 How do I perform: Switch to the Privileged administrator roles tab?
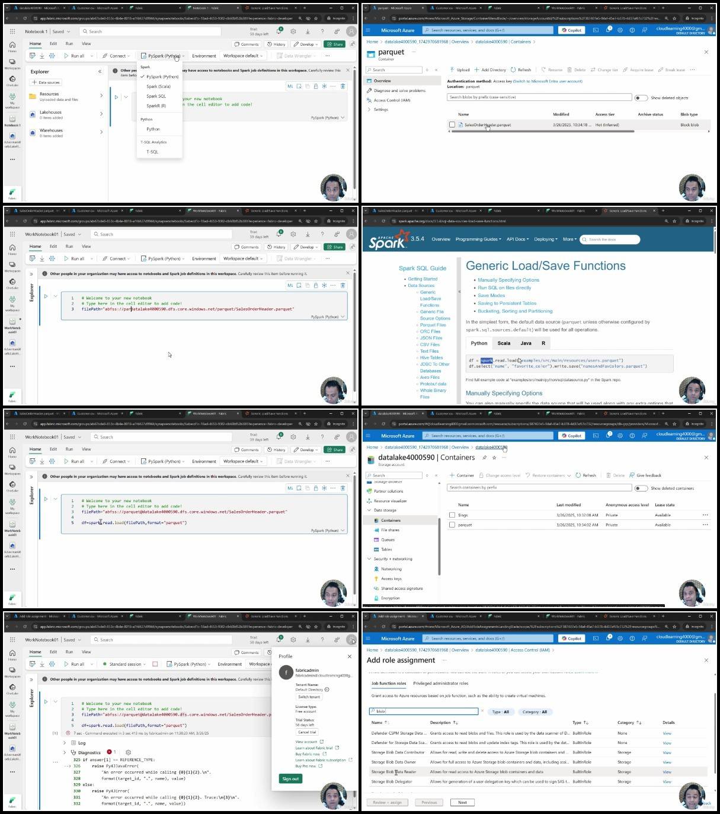(x=440, y=684)
